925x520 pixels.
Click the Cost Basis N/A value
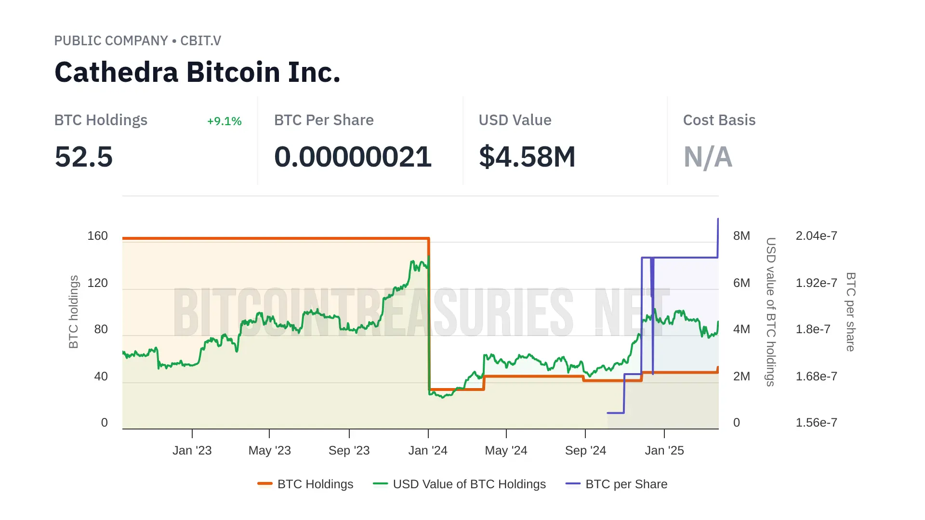click(x=708, y=157)
